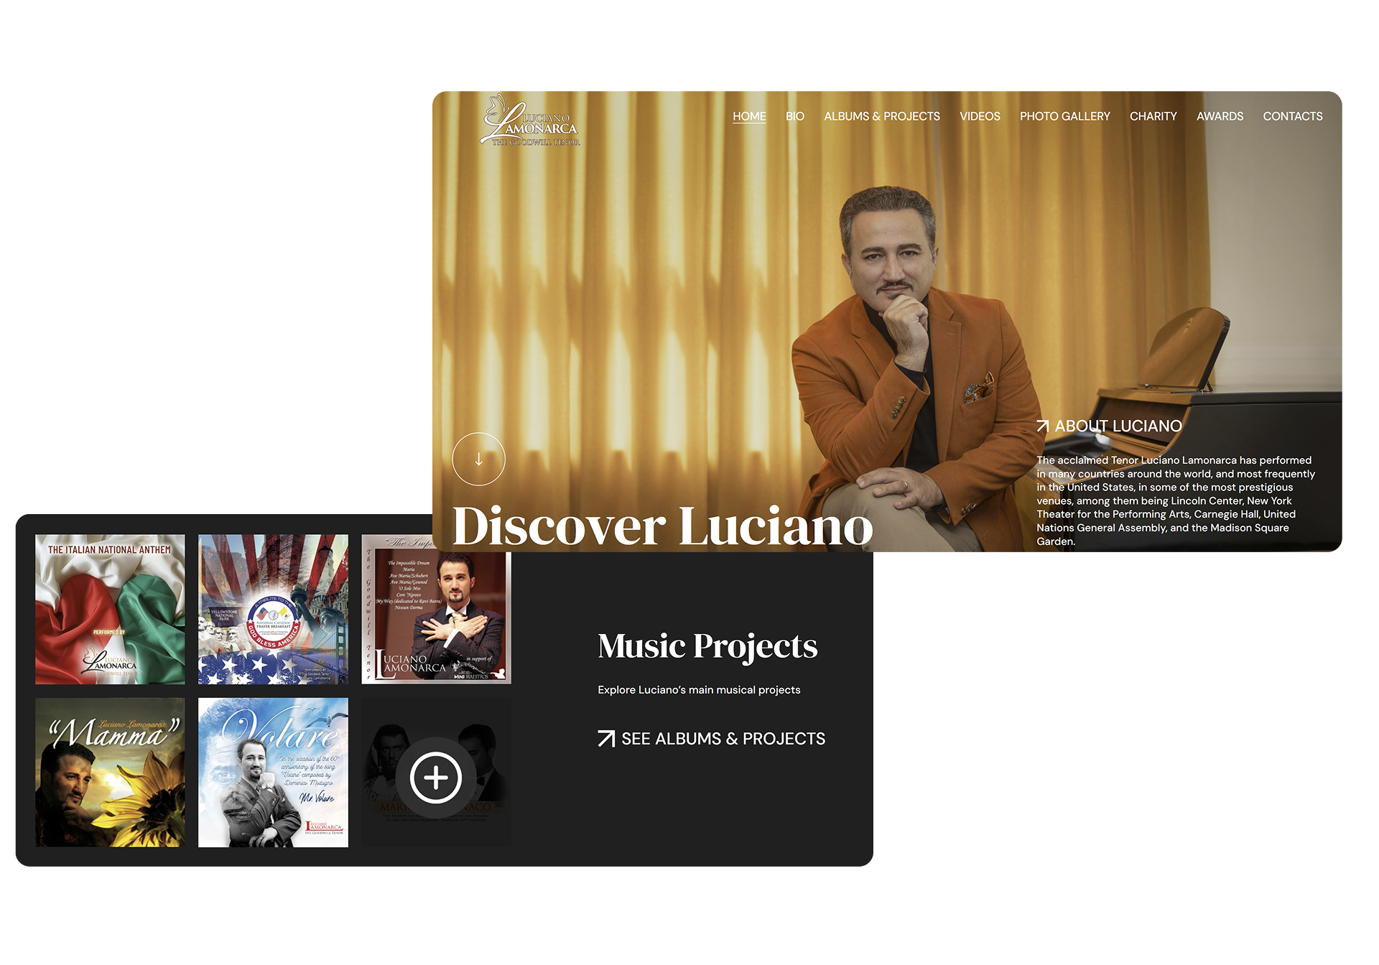Go to the Awards page
1379x965 pixels.
click(1220, 116)
